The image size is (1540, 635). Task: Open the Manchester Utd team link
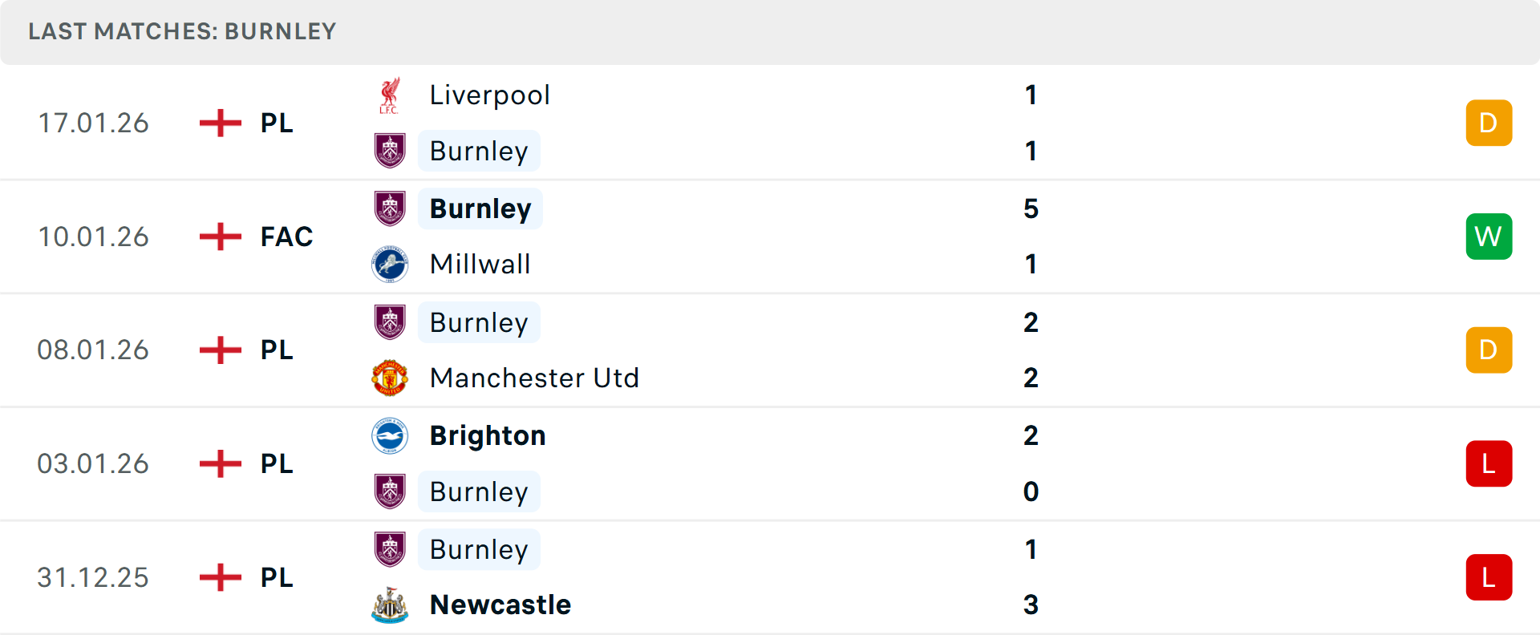(534, 378)
